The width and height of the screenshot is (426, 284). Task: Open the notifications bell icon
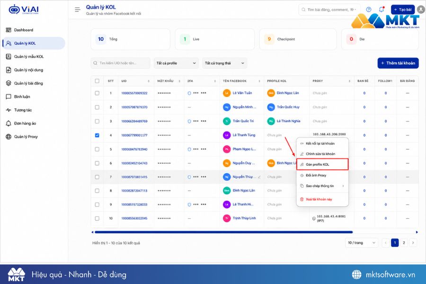click(381, 9)
